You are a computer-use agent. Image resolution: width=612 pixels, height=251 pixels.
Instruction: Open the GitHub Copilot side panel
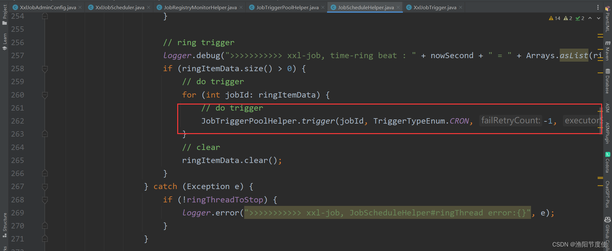(x=608, y=234)
